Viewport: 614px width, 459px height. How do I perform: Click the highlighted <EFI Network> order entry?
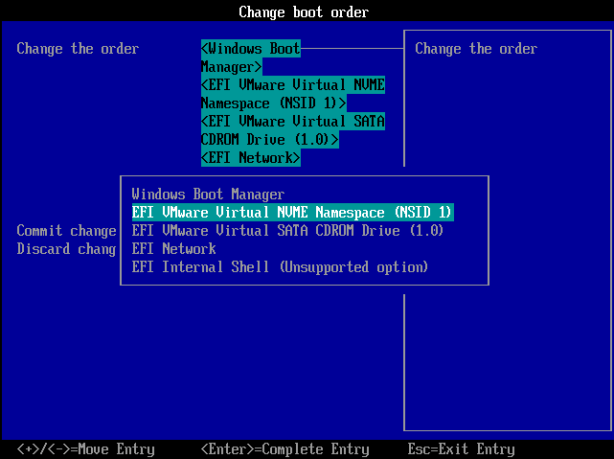click(251, 158)
